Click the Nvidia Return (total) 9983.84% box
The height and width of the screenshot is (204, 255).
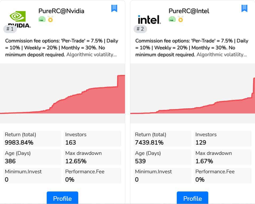coord(32,139)
